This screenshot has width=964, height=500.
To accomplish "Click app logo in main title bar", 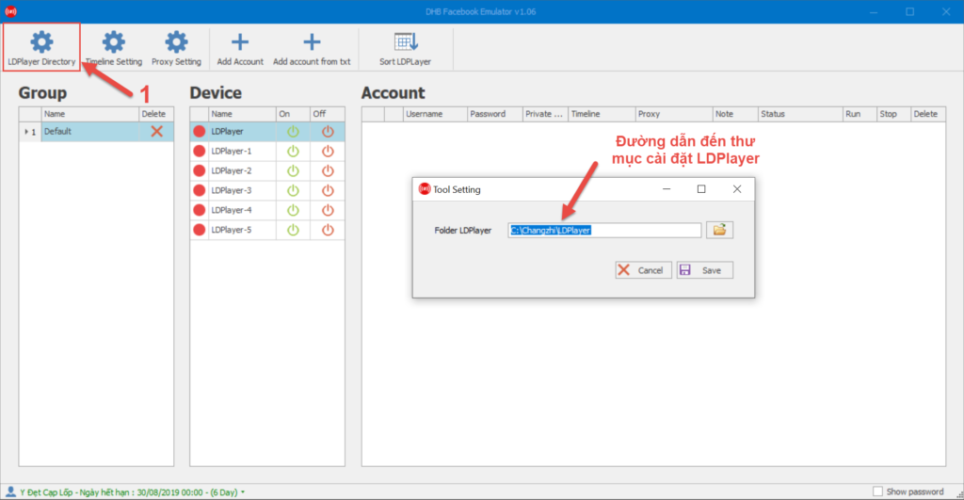I will (11, 11).
